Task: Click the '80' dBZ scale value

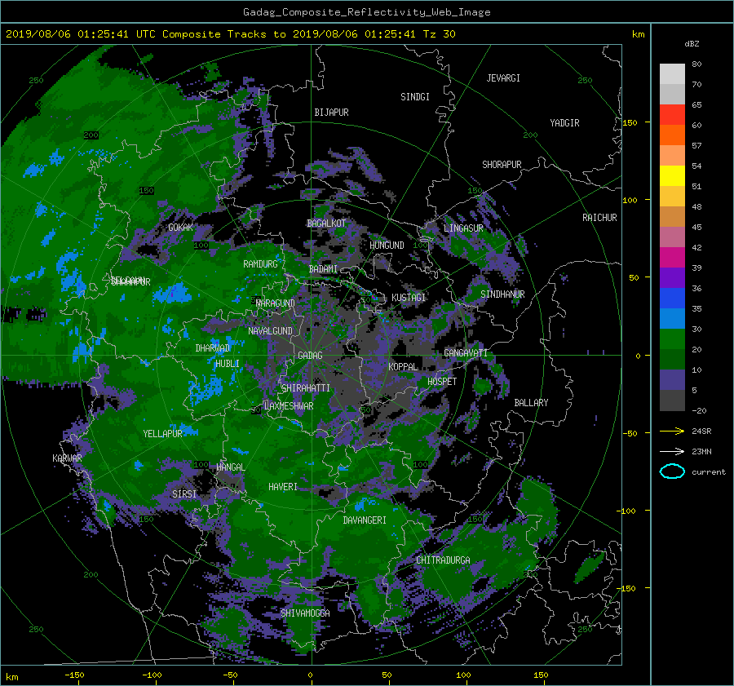Action: click(x=696, y=64)
